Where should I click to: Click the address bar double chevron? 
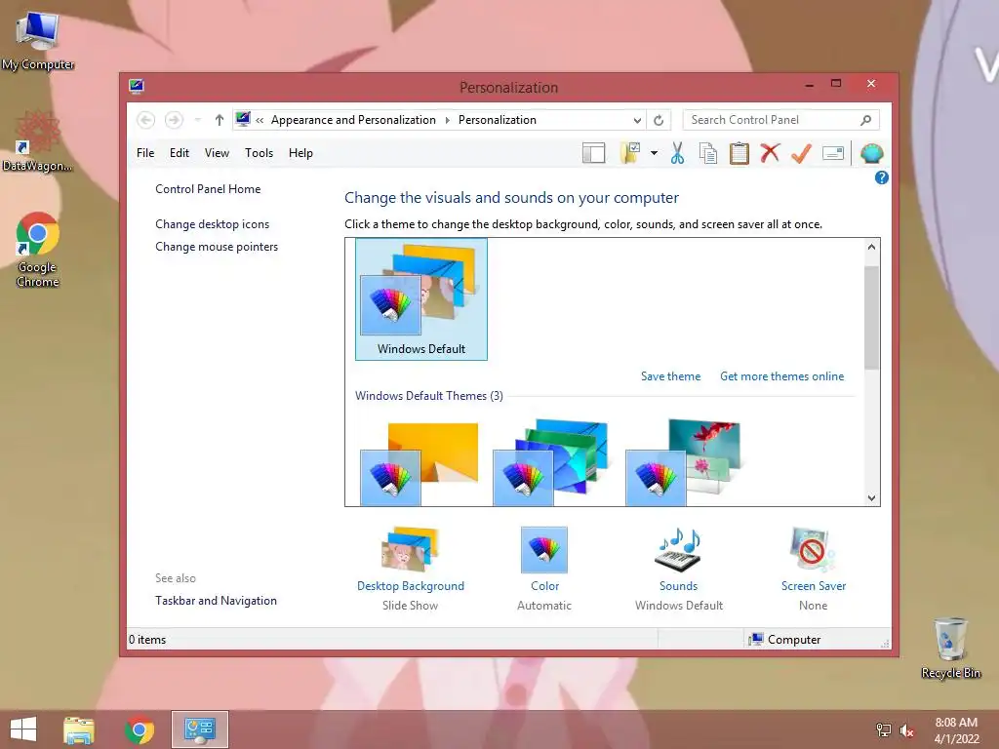point(260,120)
